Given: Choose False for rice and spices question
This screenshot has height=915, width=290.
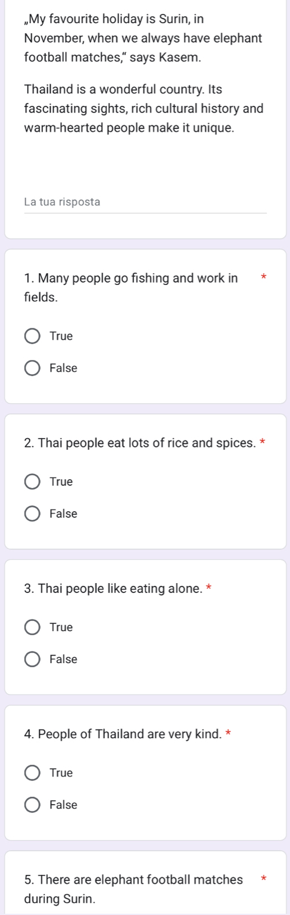Looking at the screenshot, I should (x=32, y=514).
